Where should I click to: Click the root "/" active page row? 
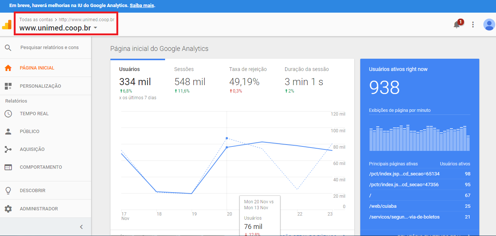click(419, 195)
